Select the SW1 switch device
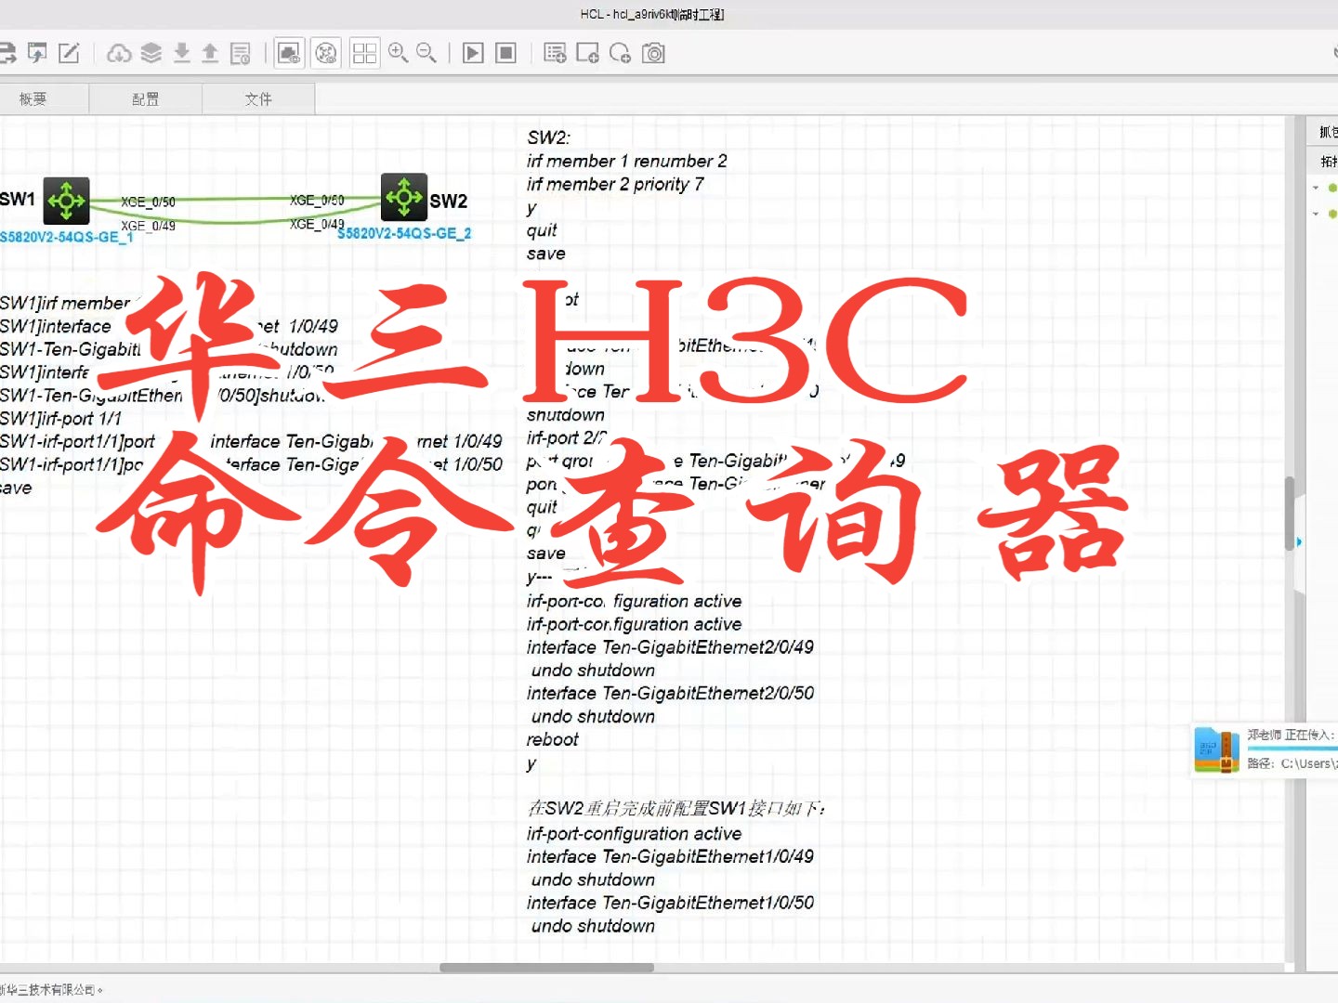1338x1003 pixels. 66,200
